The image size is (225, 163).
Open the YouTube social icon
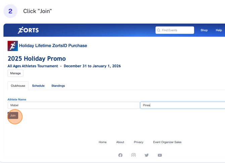click(160, 155)
